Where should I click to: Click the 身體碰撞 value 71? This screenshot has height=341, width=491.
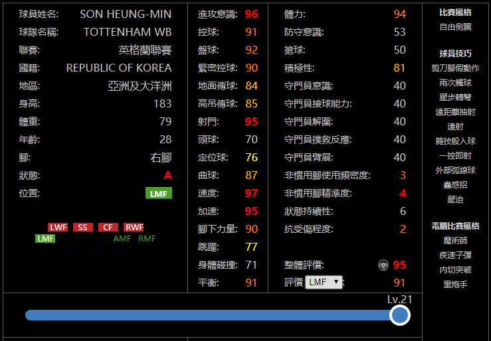(x=251, y=265)
